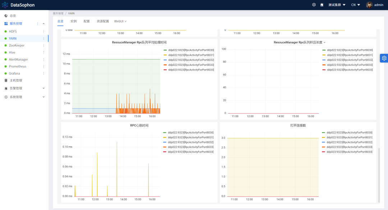
Task: Switch to the 配置 tab
Action: point(87,21)
